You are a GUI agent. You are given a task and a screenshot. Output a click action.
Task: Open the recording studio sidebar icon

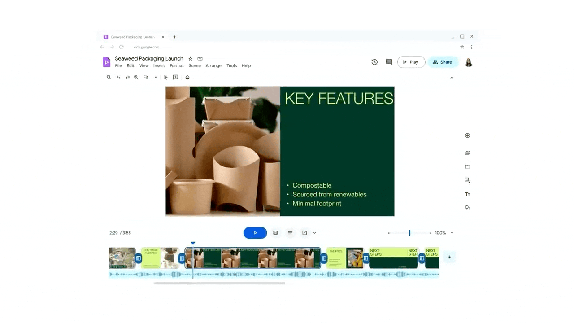point(467,135)
